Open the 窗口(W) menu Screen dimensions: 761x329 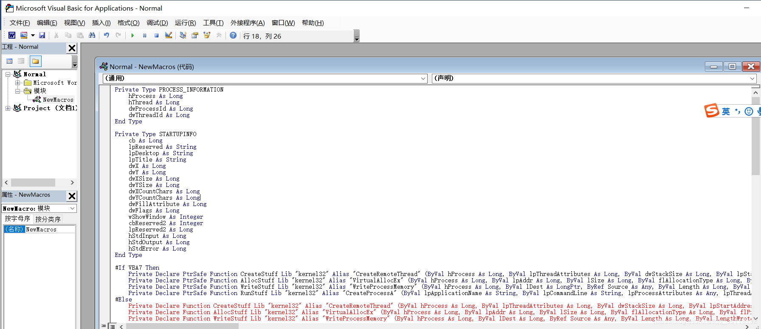(283, 23)
